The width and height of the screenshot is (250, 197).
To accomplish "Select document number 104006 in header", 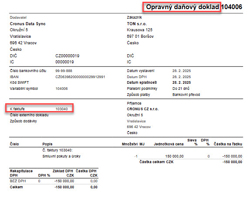I will pos(232,7).
